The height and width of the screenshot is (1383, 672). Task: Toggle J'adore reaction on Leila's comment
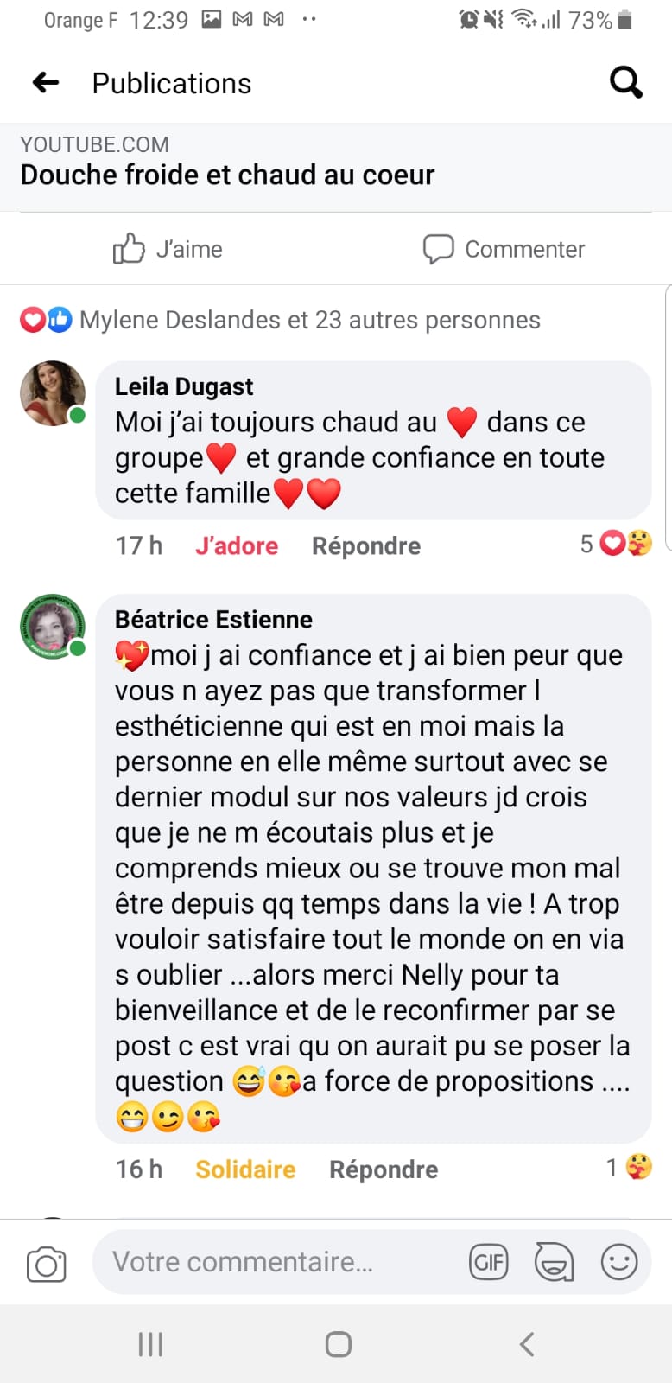tap(237, 546)
